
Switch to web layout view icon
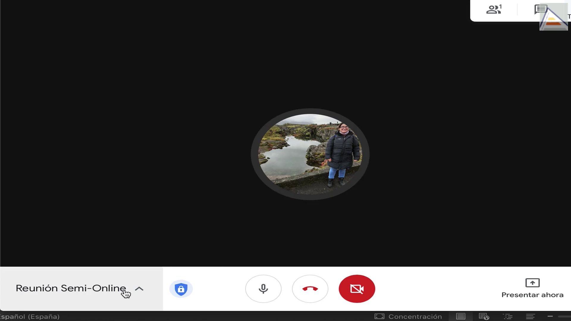point(484,317)
